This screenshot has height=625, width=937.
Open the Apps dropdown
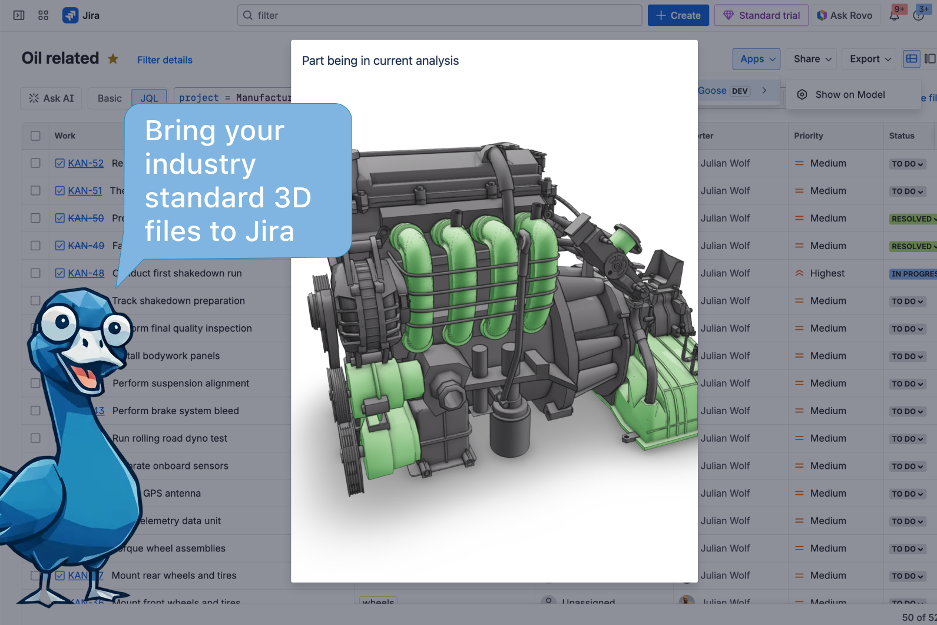click(757, 59)
